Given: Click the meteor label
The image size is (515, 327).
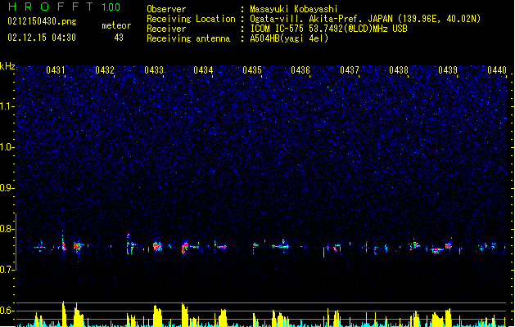Looking at the screenshot, I should point(116,25).
